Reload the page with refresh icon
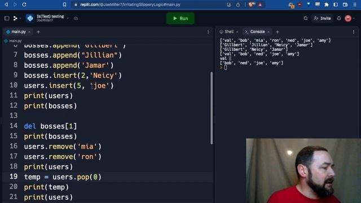The width and height of the screenshot is (361, 203). tap(24, 5)
